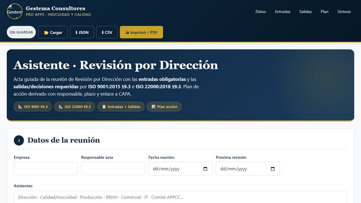The image size is (361, 203).
Task: Focus the Responsable acta input field
Action: click(x=113, y=169)
